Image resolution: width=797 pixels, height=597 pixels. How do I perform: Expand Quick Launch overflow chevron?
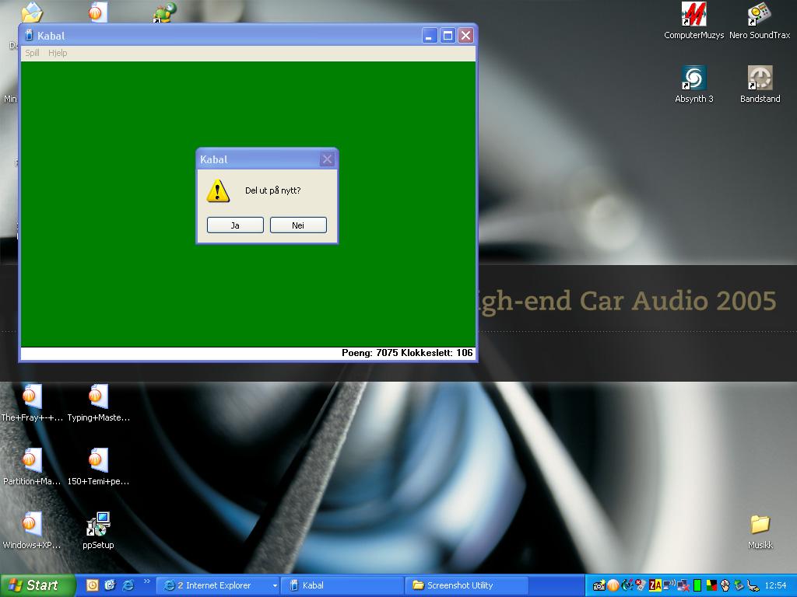147,581
